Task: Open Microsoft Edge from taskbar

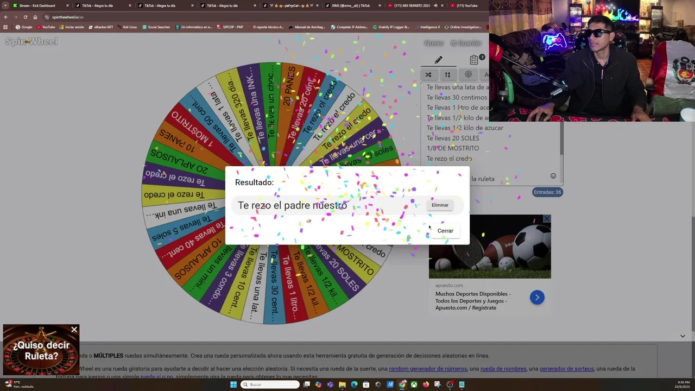Action: [354, 384]
